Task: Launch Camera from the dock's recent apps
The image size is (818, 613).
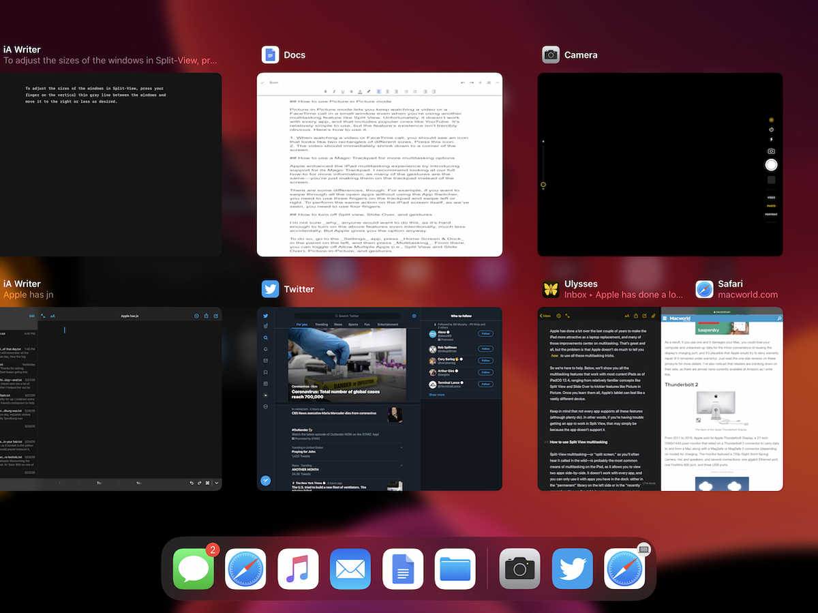Action: [x=520, y=569]
